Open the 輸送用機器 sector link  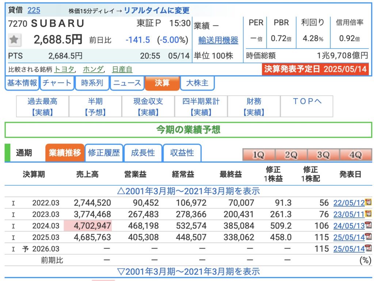tap(218, 40)
